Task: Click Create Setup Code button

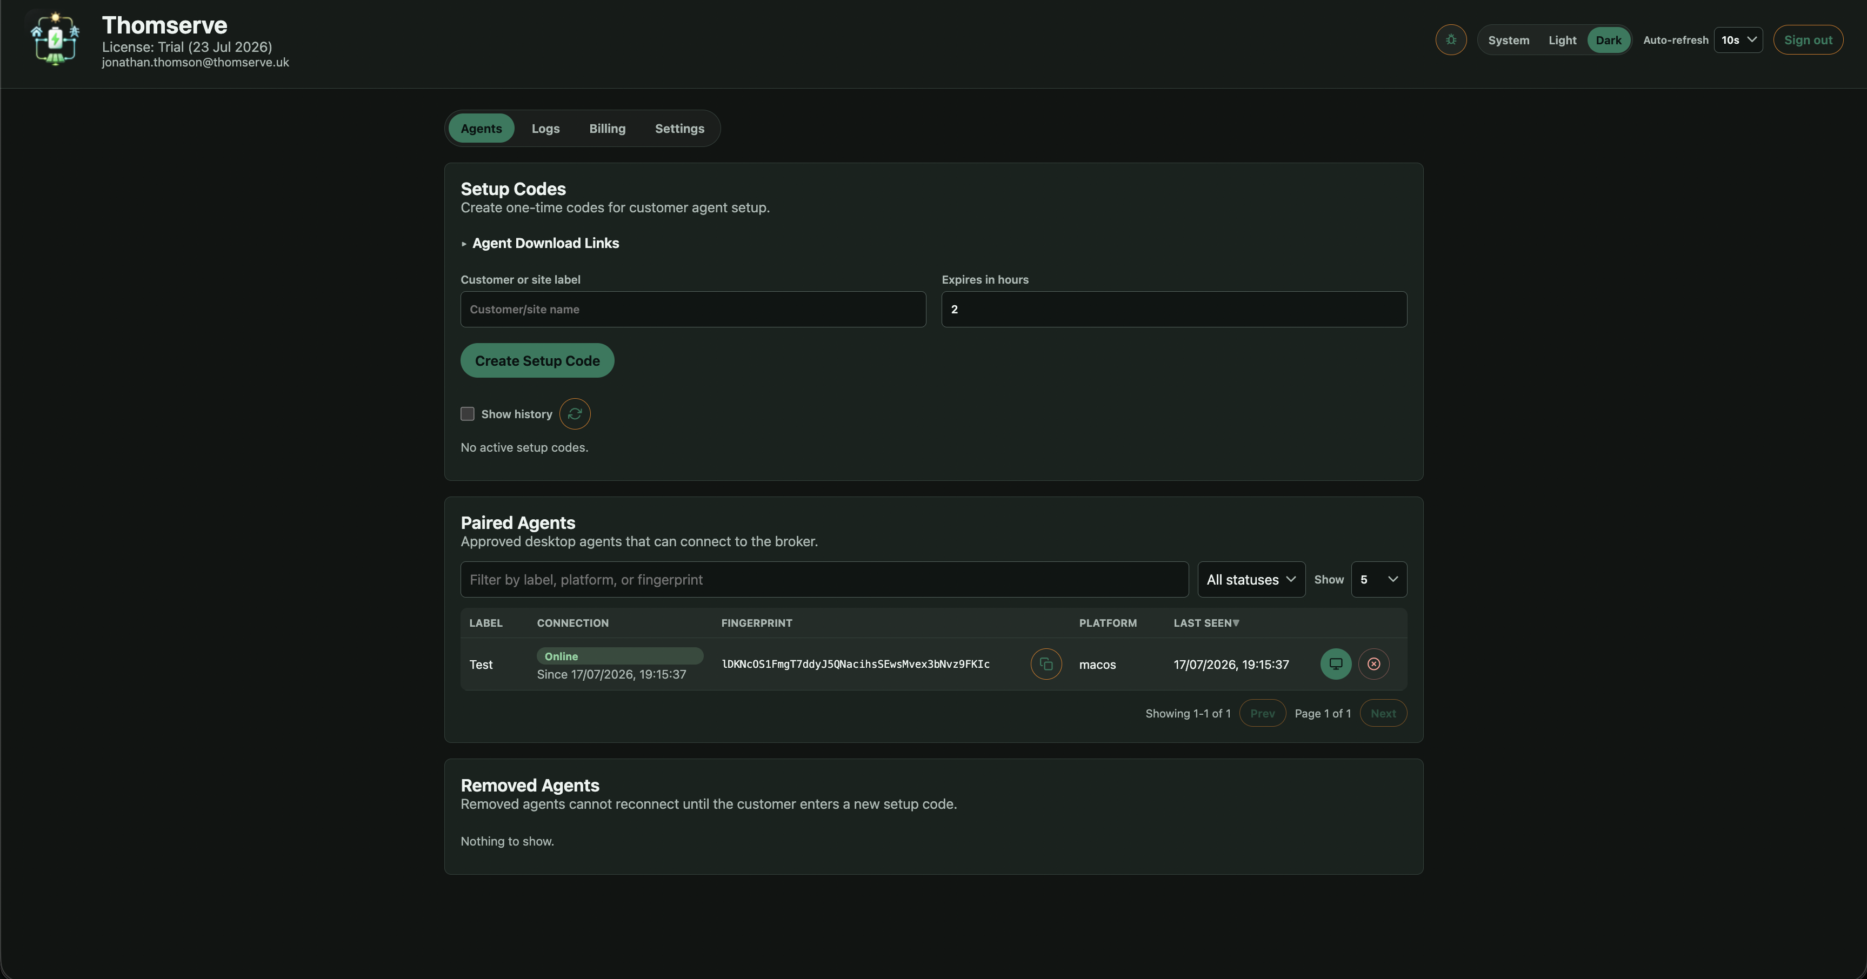Action: [x=537, y=360]
